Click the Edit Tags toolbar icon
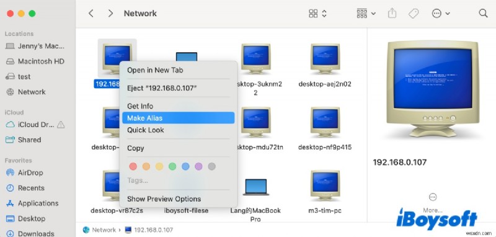496x237 pixels. click(x=413, y=13)
